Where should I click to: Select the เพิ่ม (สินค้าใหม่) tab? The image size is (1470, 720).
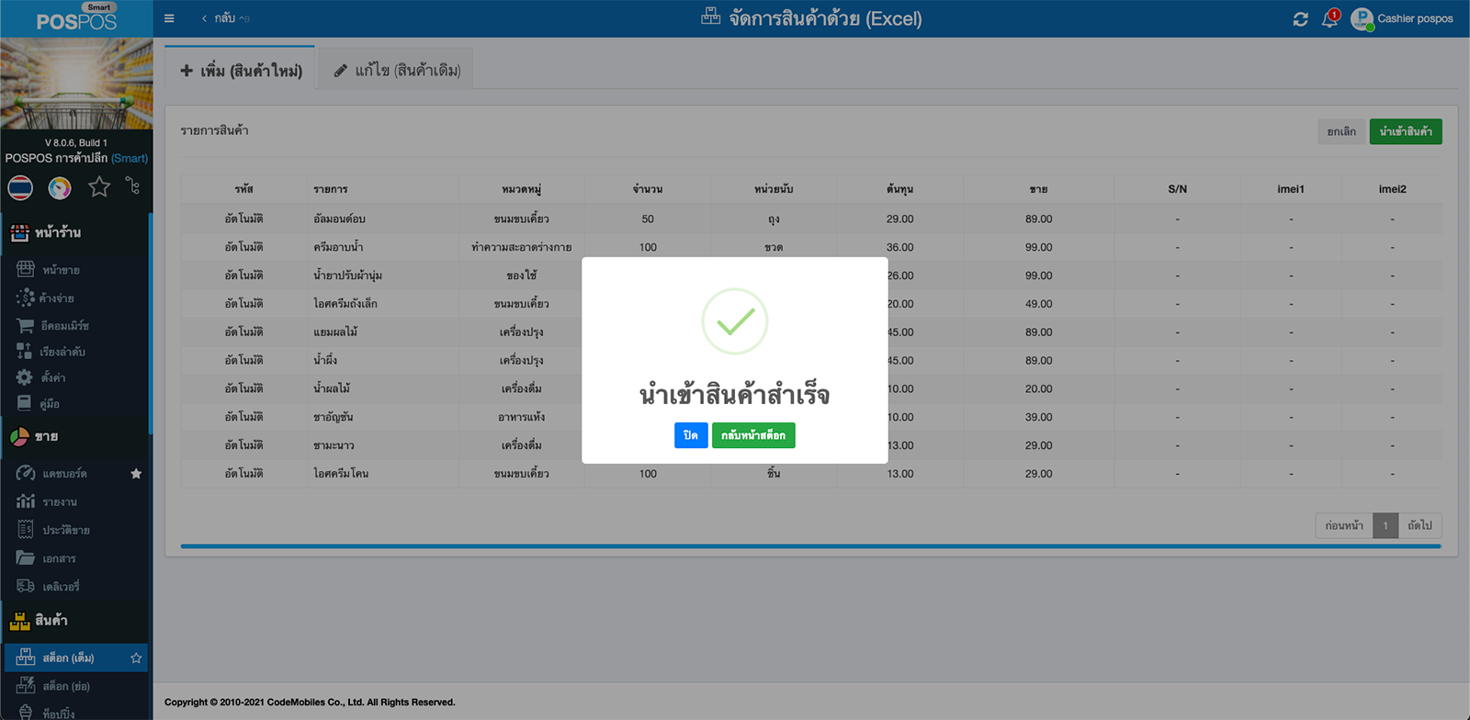click(241, 70)
